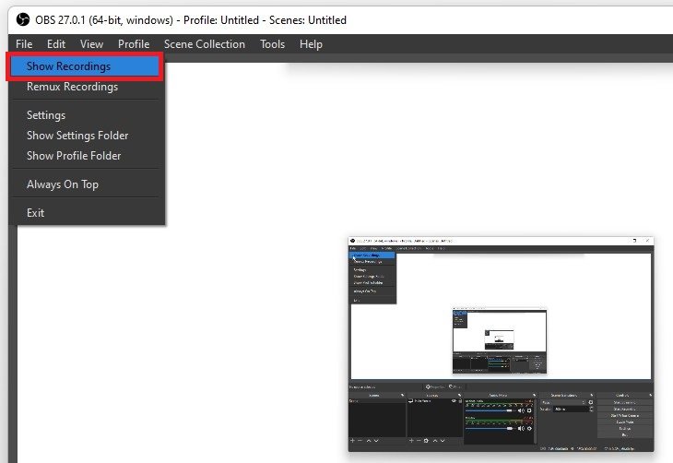Toggle the source's lock icon in previewed OBS

460,400
